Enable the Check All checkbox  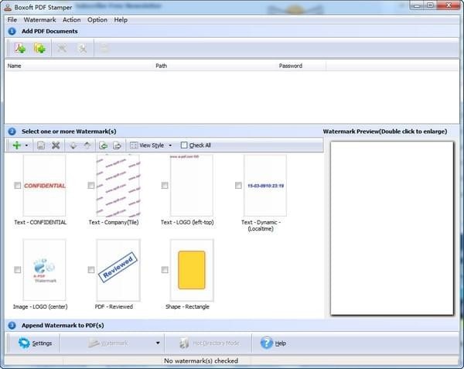pos(184,145)
